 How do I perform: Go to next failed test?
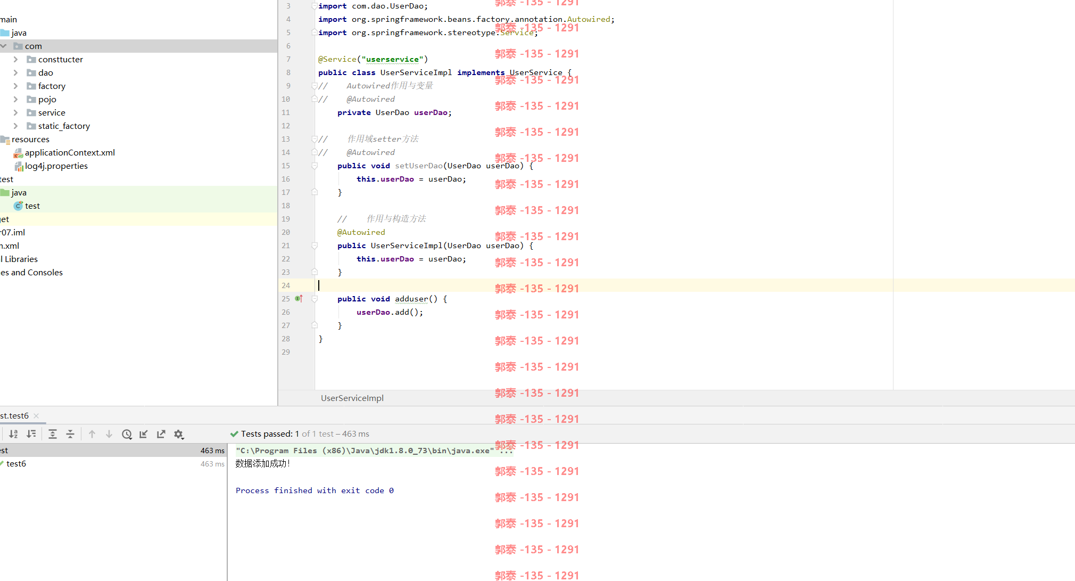tap(109, 434)
